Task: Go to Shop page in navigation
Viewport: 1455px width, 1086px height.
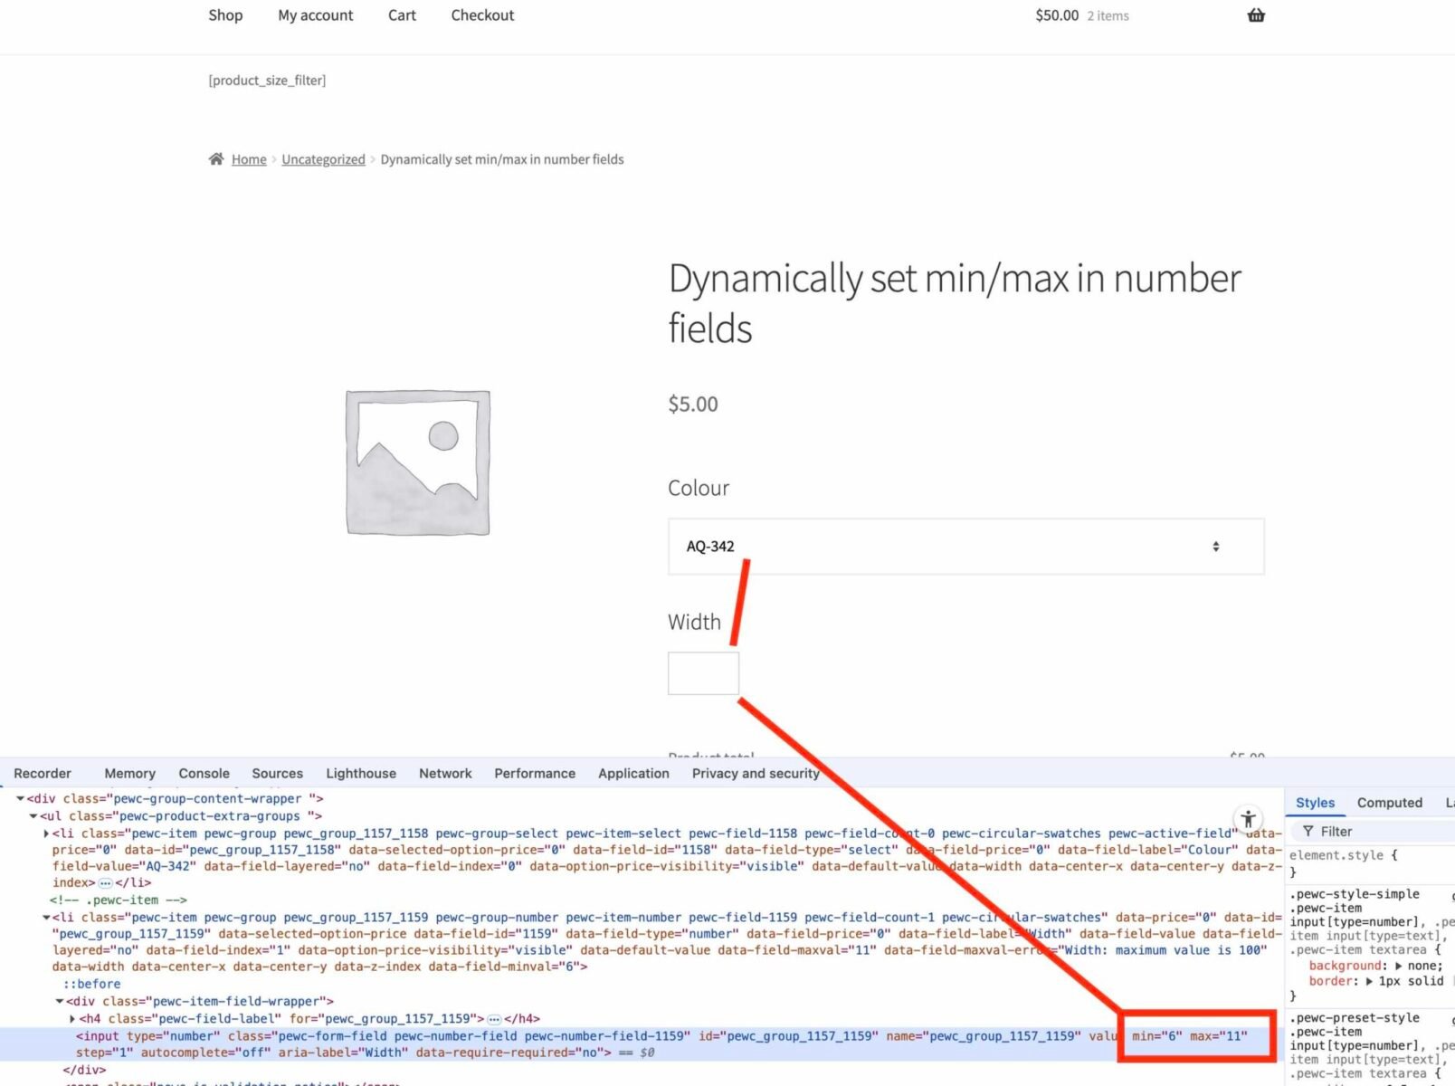Action: click(225, 15)
